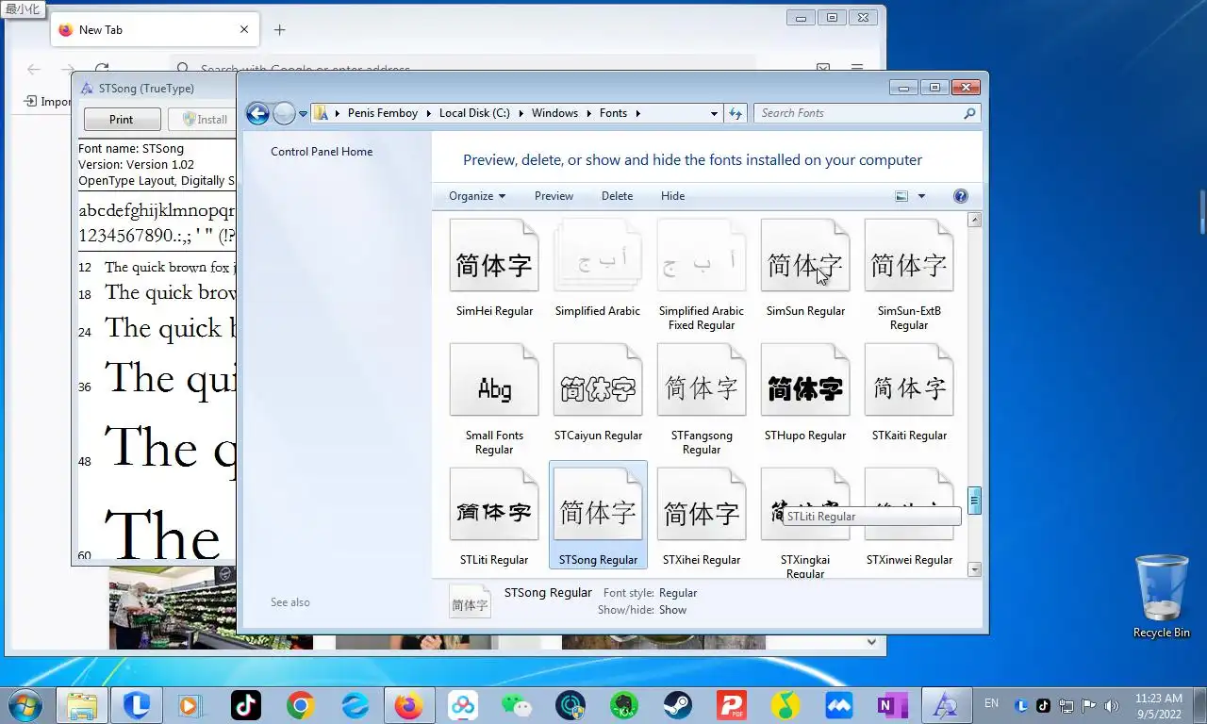Open address bar history dropdown
This screenshot has width=1207, height=724.
click(x=714, y=113)
